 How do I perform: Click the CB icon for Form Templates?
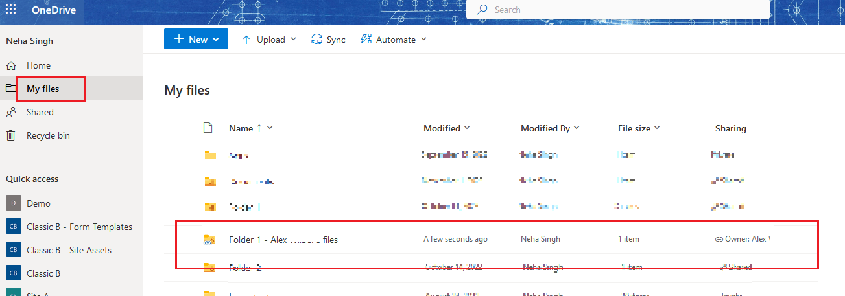(13, 227)
